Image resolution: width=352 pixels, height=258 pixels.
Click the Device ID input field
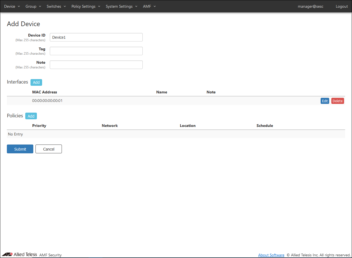[x=96, y=37]
